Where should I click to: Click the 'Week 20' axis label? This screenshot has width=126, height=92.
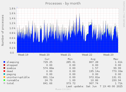click(44, 55)
